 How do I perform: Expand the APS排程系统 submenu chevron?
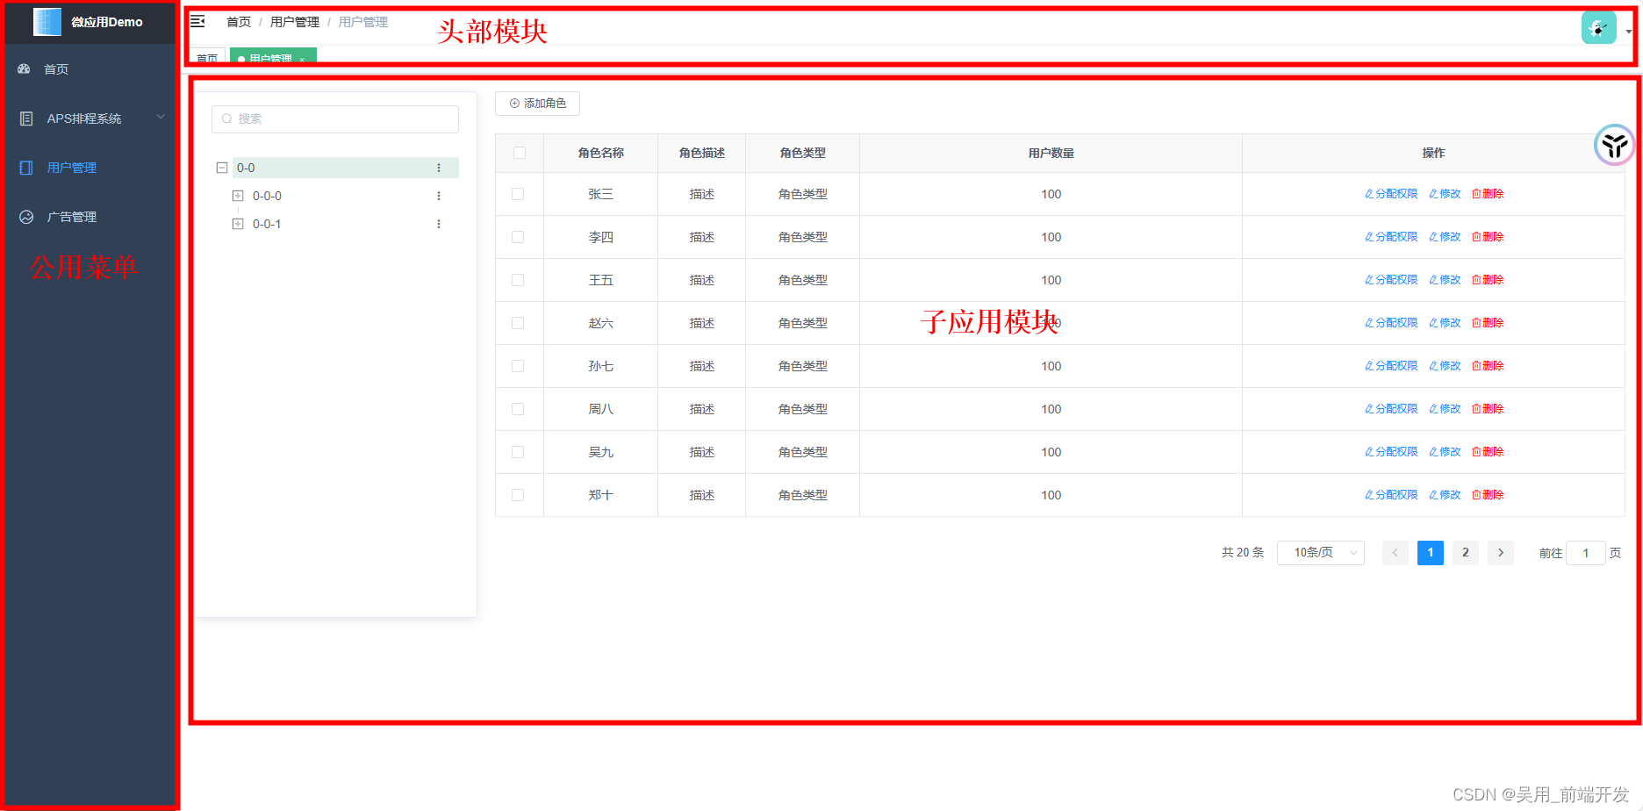161,117
